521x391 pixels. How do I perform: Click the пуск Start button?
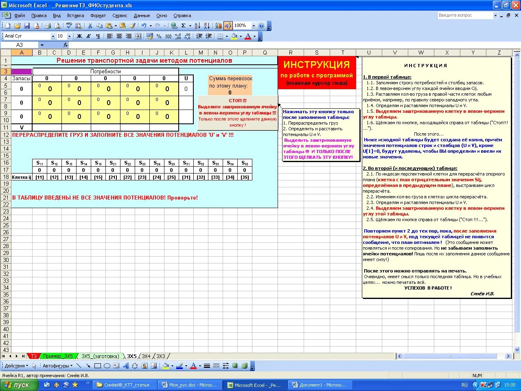point(20,385)
